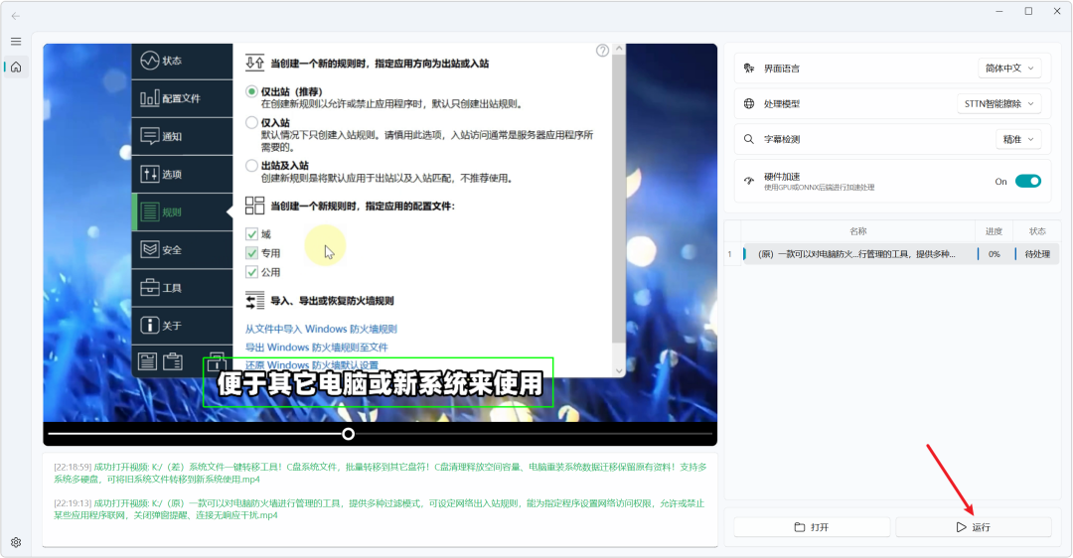Image resolution: width=1073 pixels, height=558 pixels.
Task: Click the [22:18:59] log entry text
Action: pos(381,474)
